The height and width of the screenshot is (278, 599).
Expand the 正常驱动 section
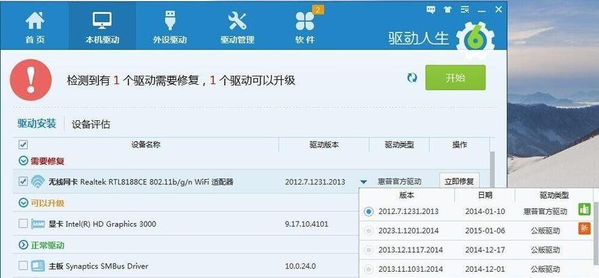pos(23,245)
